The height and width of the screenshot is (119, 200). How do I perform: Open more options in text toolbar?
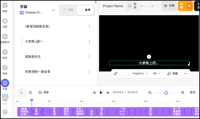186,74
